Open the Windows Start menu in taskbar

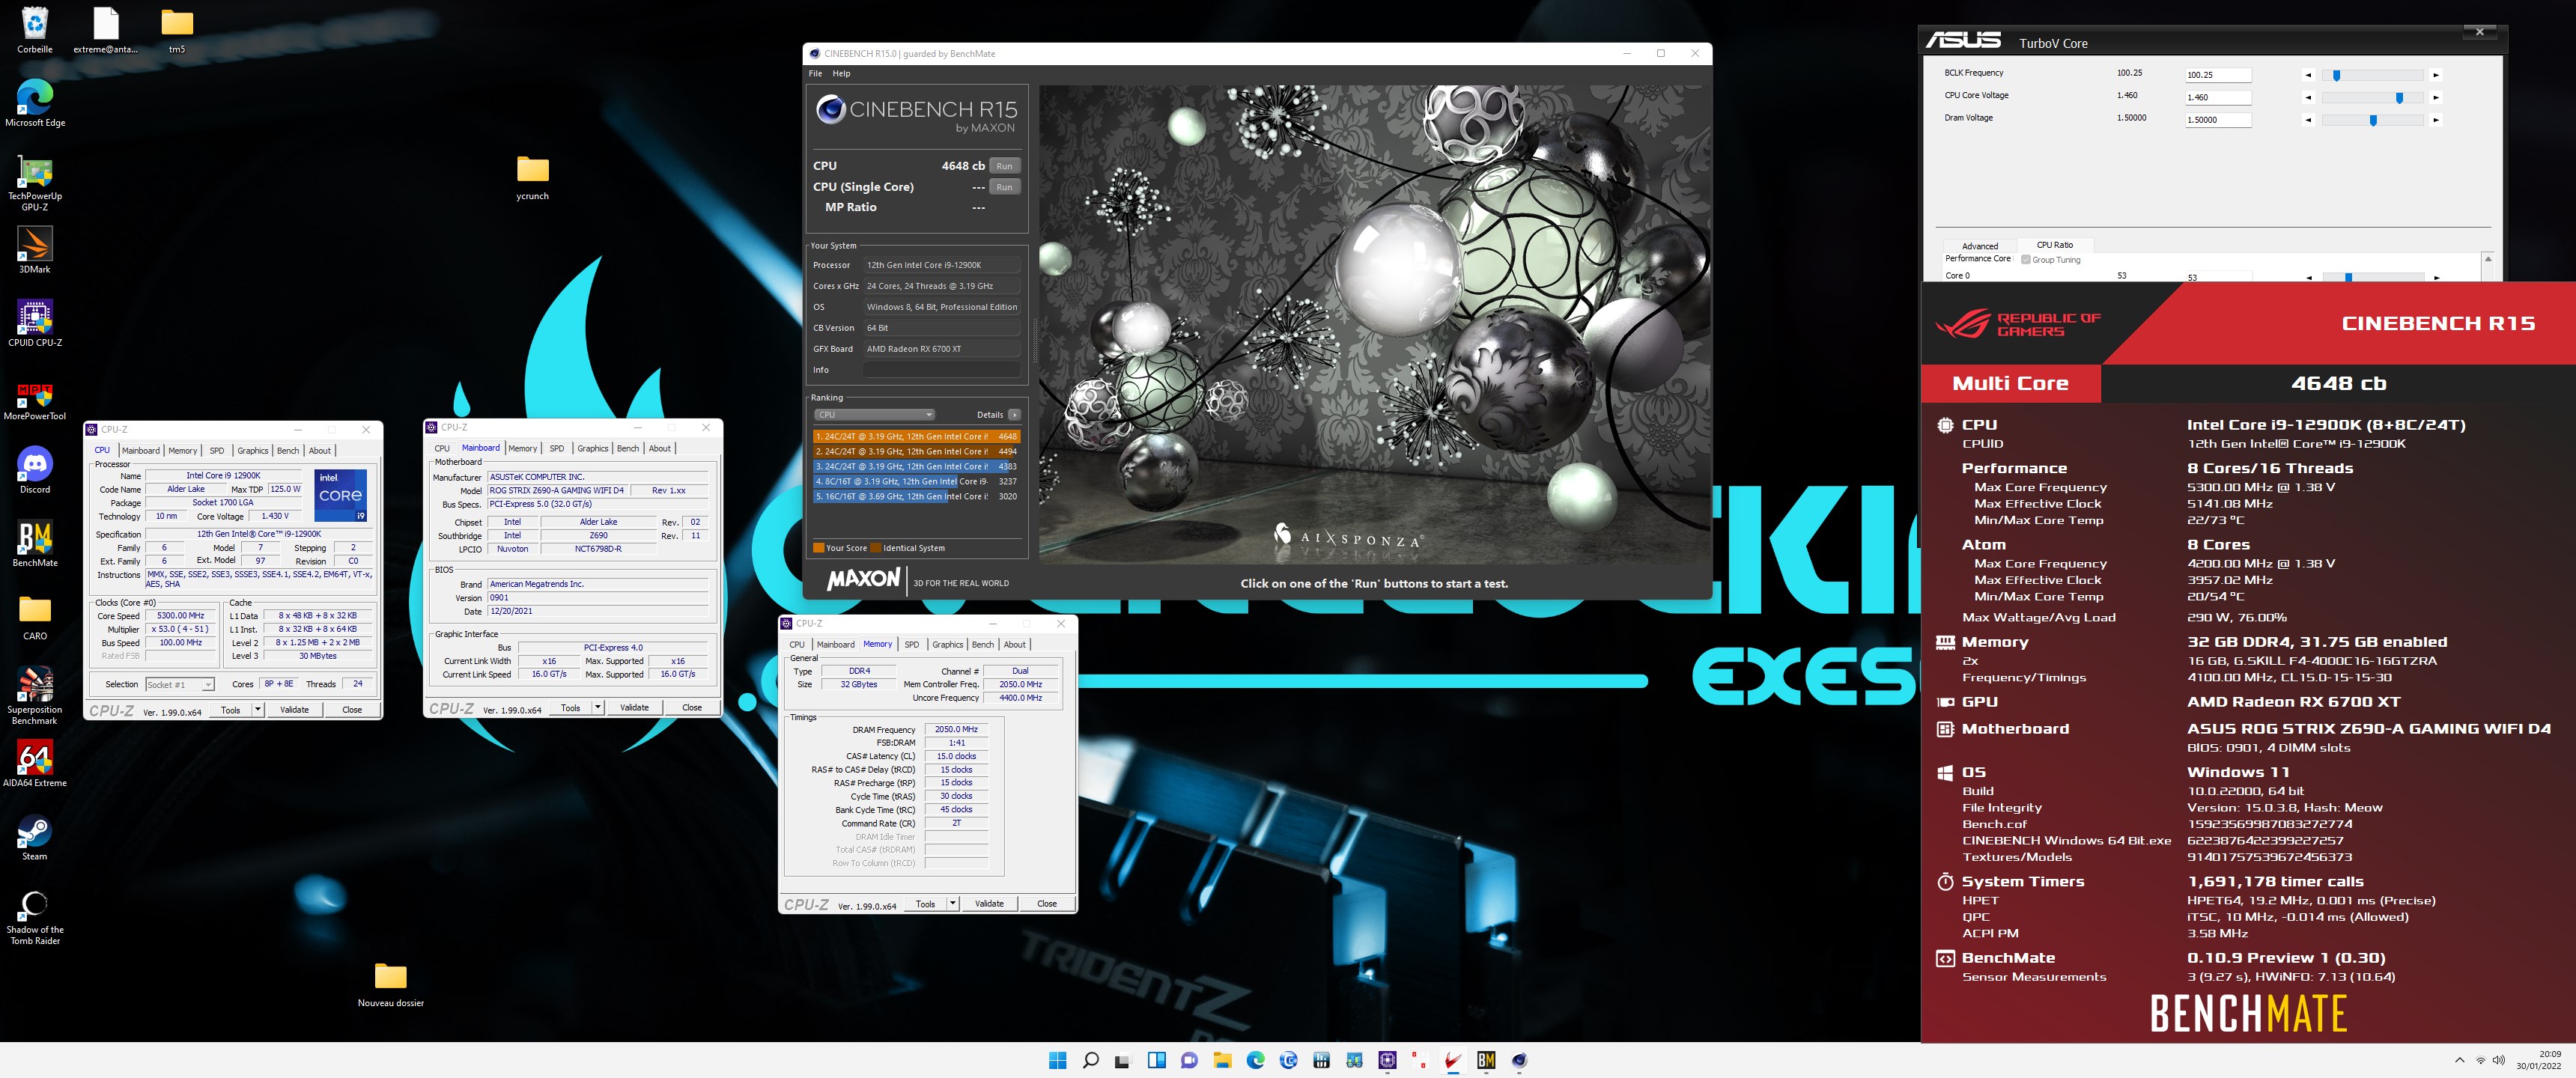[x=1057, y=1060]
